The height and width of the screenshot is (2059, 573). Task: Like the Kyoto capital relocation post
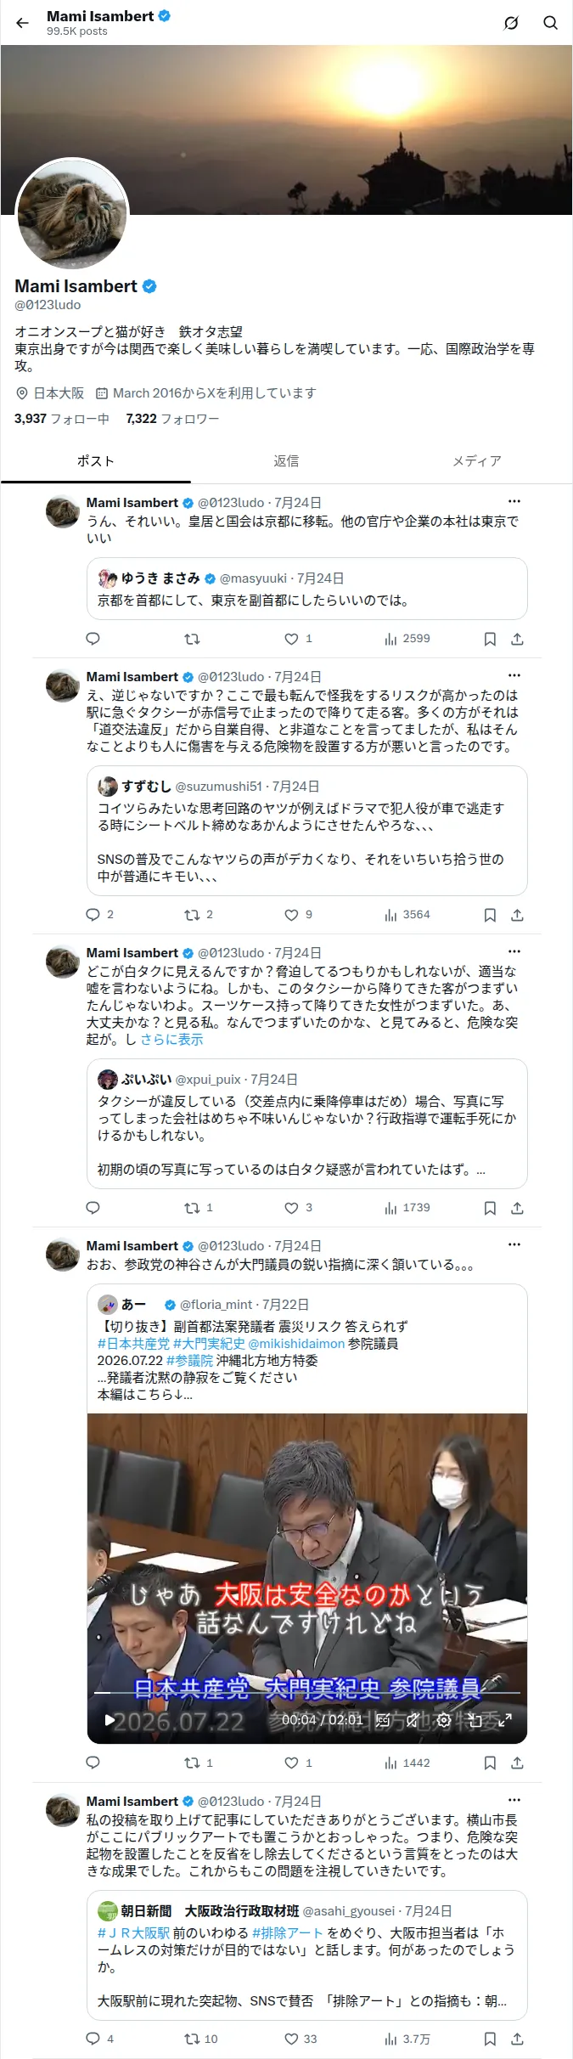pyautogui.click(x=298, y=639)
